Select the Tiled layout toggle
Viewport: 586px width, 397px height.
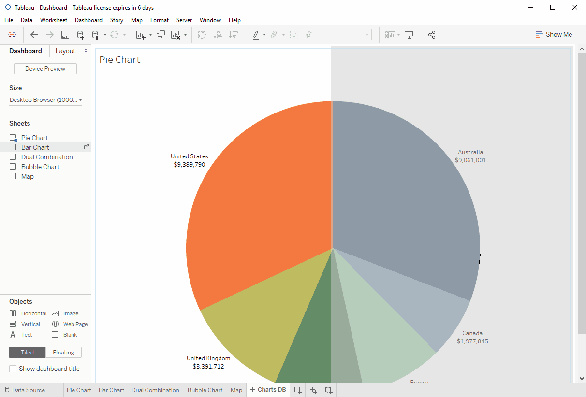[x=27, y=353]
